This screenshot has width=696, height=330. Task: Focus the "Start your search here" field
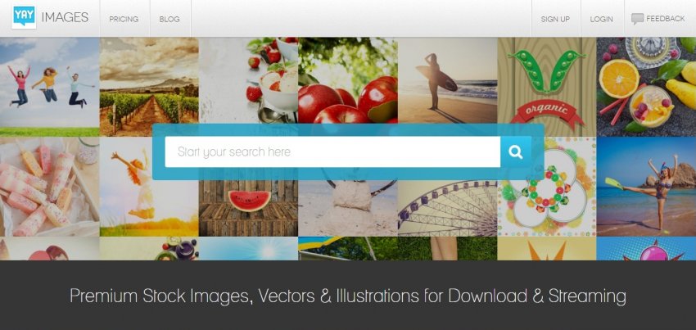click(332, 151)
